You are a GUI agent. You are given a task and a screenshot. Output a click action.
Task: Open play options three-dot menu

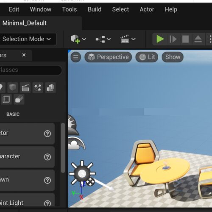point(210,39)
